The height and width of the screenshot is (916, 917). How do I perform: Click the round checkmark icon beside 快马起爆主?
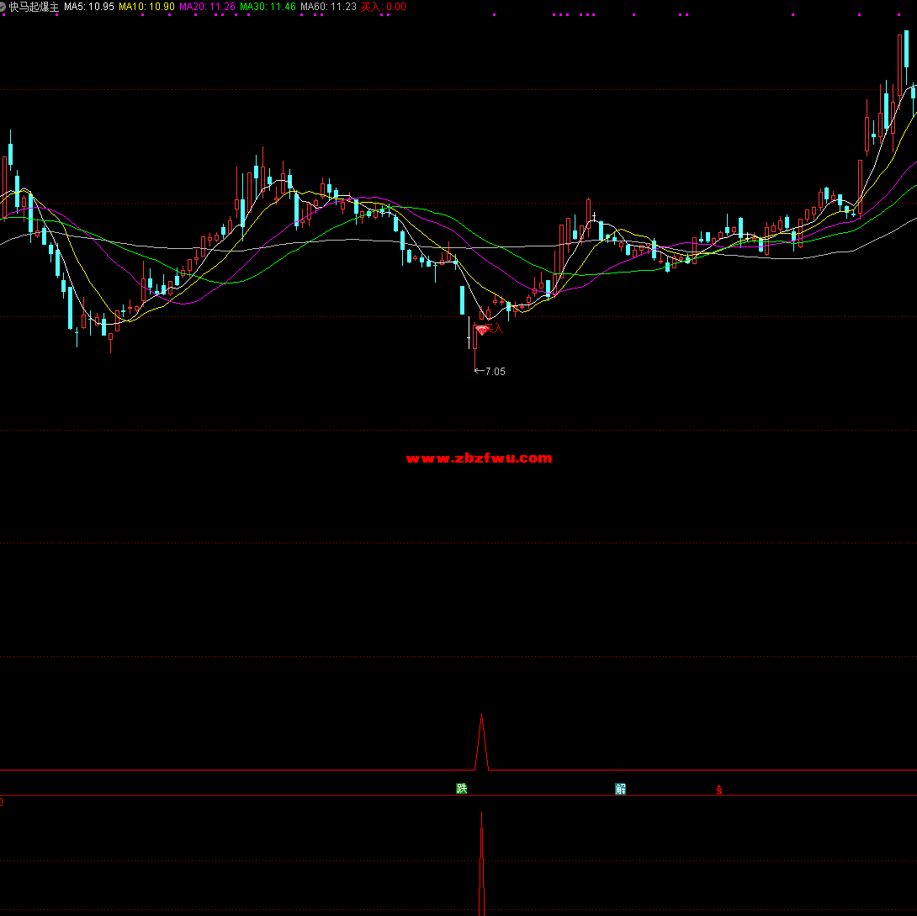point(3,7)
